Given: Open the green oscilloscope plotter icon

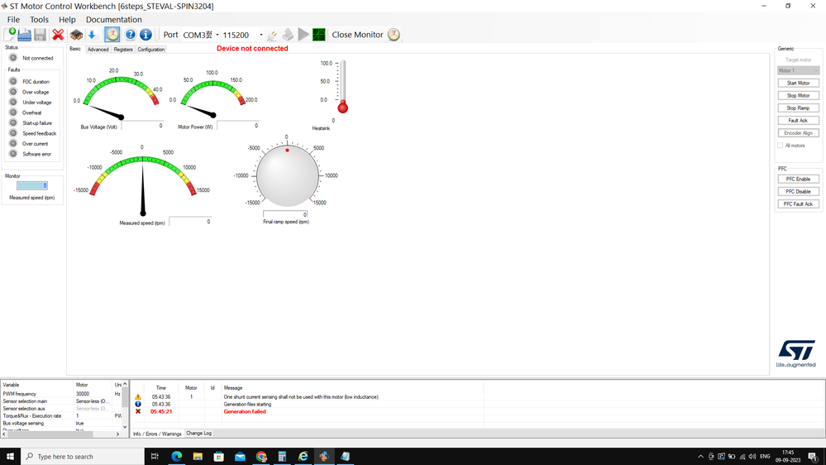Looking at the screenshot, I should pos(318,35).
